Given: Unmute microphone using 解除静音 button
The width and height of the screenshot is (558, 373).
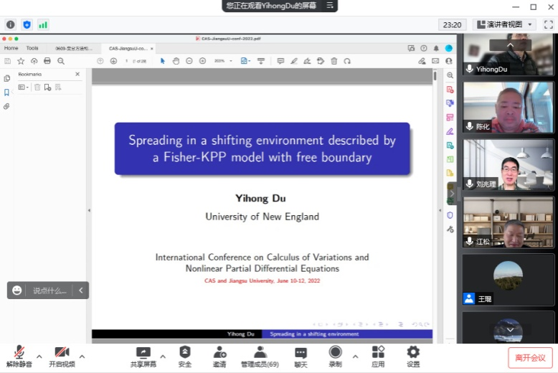Looking at the screenshot, I should point(19,356).
